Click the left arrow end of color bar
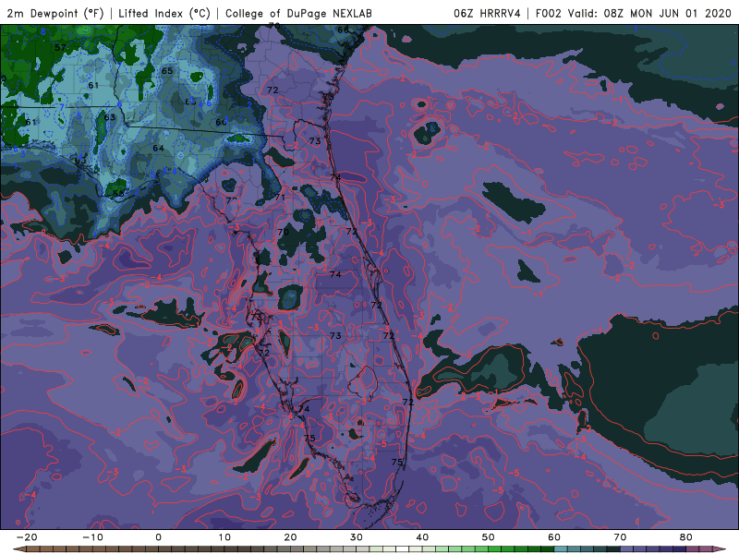739x554 pixels. [18, 549]
